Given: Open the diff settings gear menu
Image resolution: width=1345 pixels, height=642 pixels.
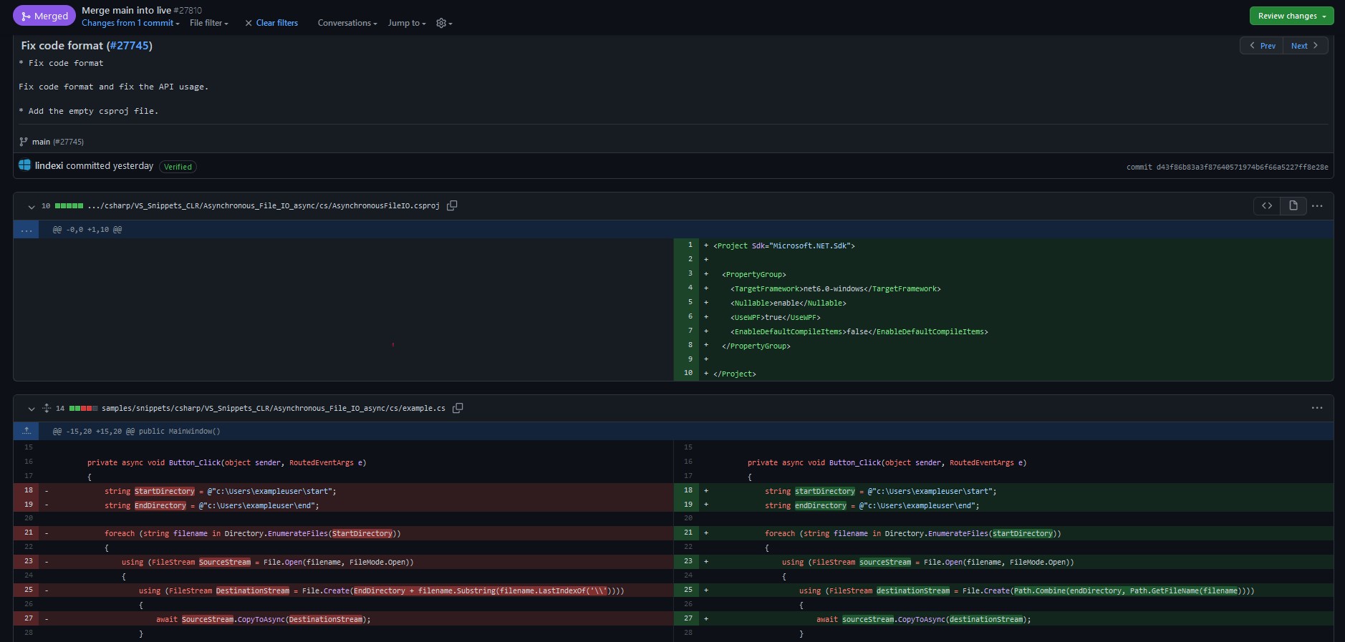Looking at the screenshot, I should tap(443, 23).
